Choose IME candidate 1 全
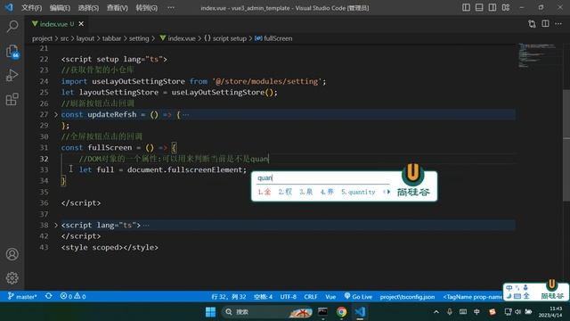 (x=265, y=192)
